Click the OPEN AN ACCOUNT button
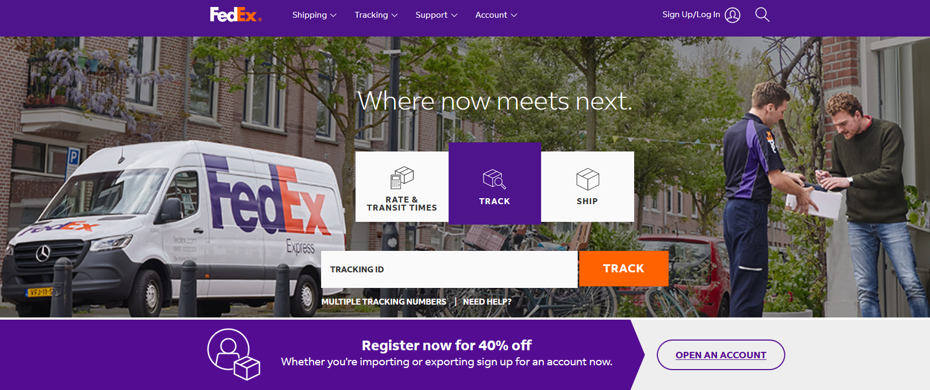930x390 pixels. 721,355
